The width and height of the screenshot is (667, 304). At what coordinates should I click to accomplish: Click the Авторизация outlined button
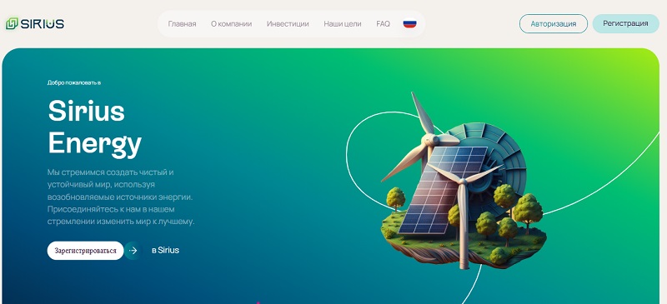[x=553, y=24]
